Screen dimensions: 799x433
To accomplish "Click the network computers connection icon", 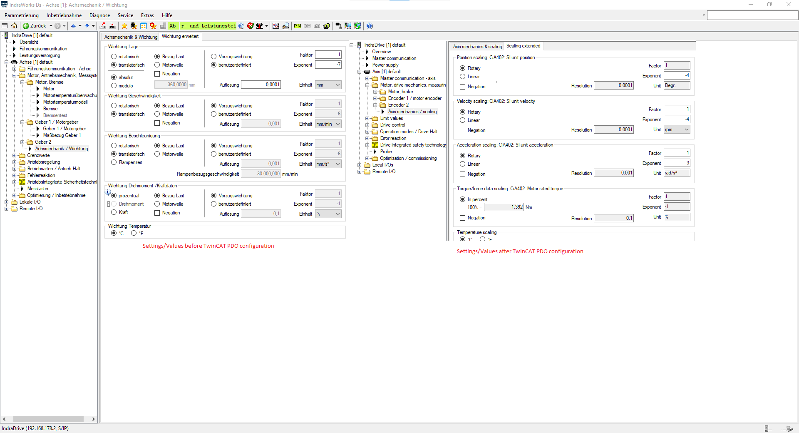I will [338, 26].
